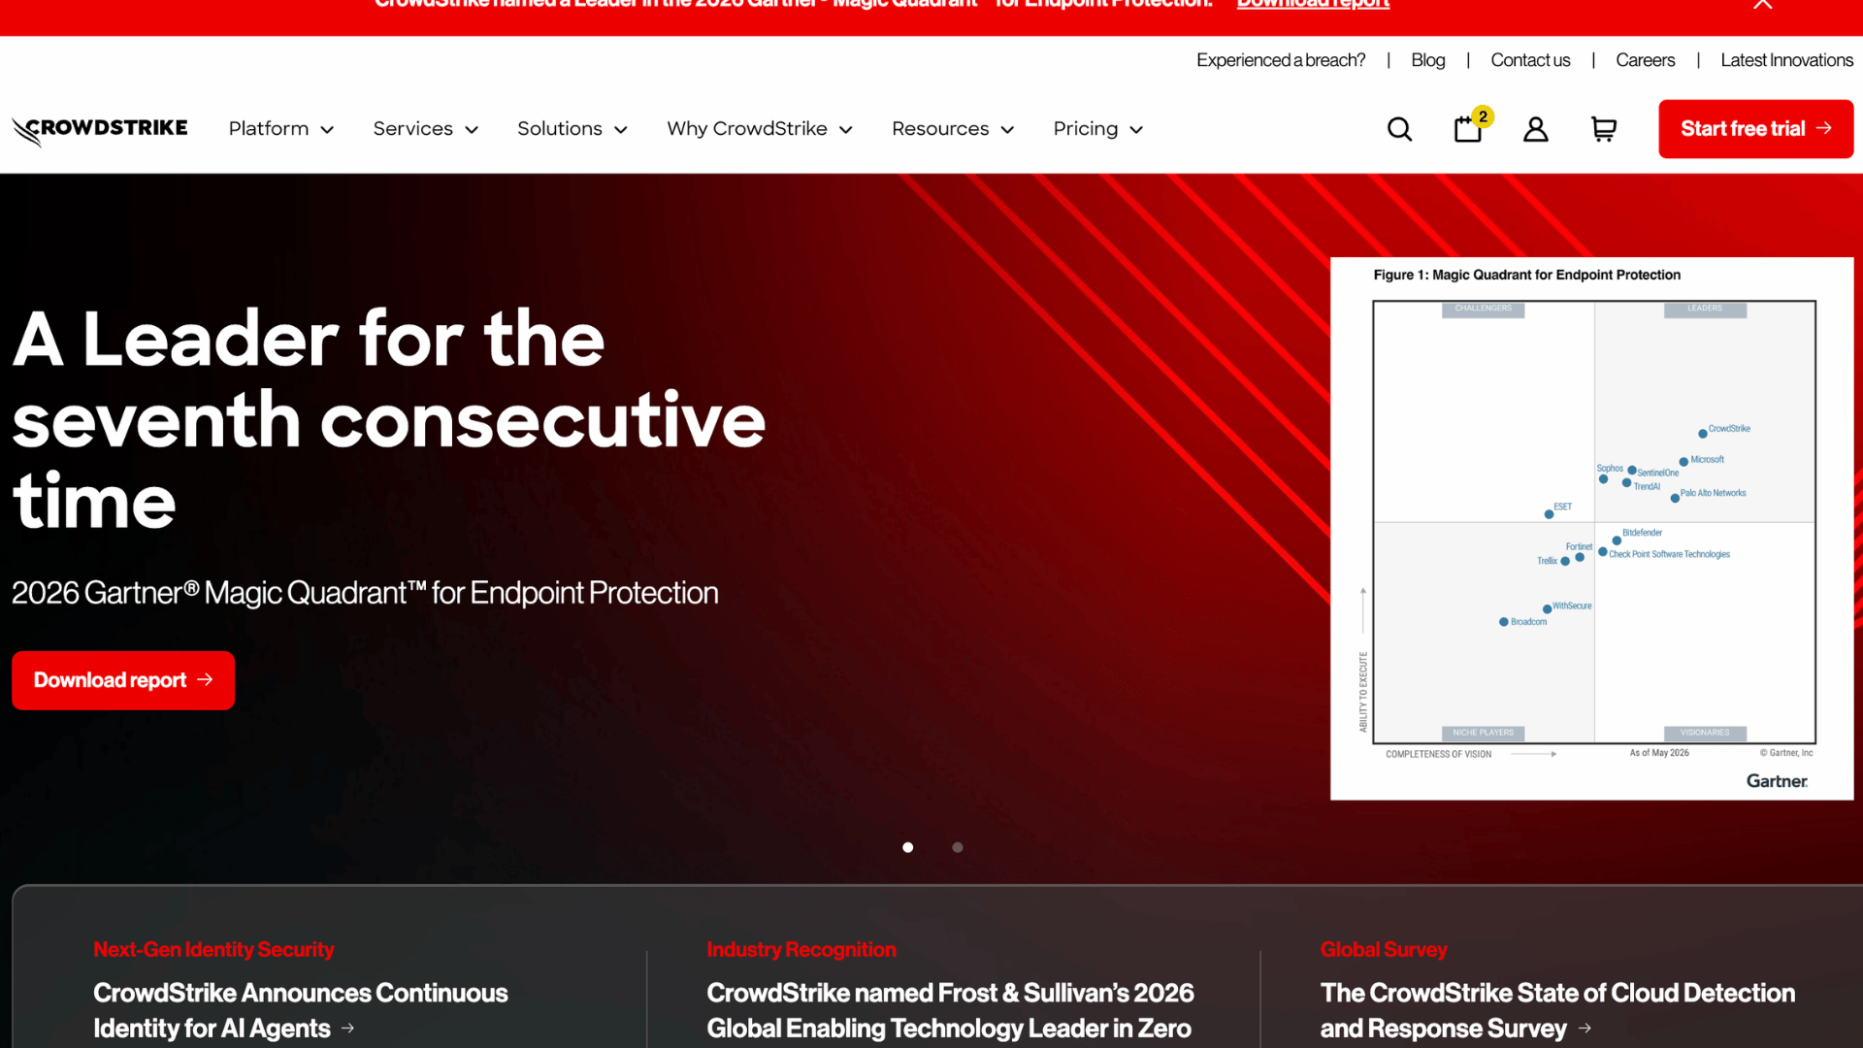
Task: Expand the Solutions menu
Action: [572, 129]
